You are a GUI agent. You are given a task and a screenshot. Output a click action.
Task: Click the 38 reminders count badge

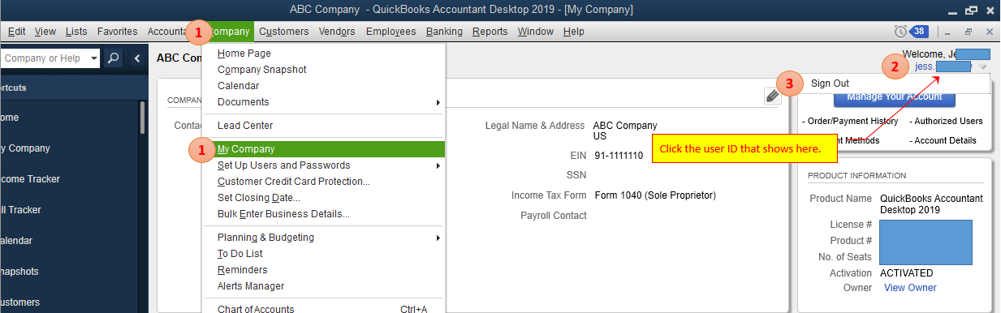(x=919, y=32)
